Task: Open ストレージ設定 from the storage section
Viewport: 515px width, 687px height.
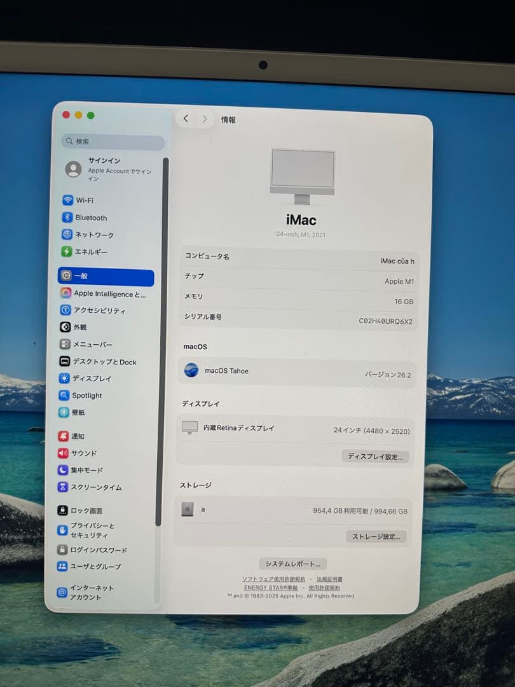Action: click(378, 536)
